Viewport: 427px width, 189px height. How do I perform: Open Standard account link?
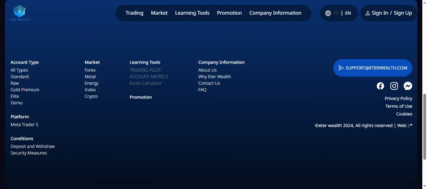point(20,77)
